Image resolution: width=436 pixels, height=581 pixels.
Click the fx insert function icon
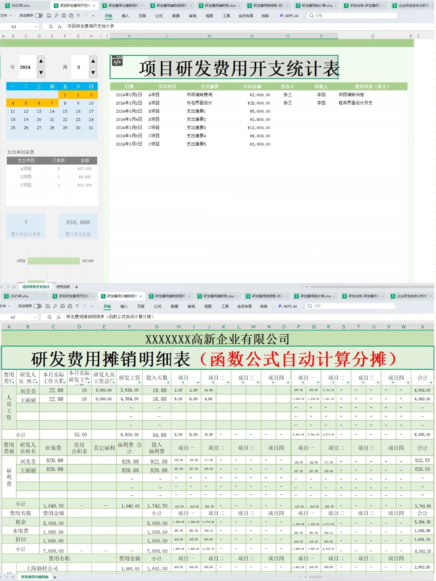(60, 26)
